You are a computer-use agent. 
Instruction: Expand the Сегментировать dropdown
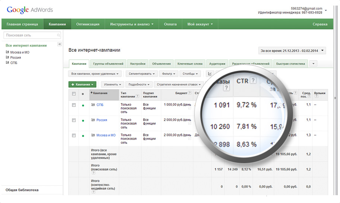(142, 74)
